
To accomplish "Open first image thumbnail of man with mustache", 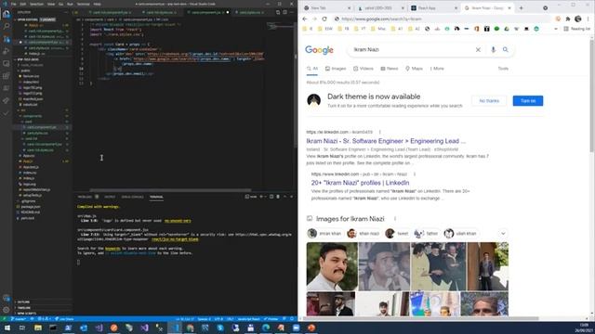I will coord(332,266).
